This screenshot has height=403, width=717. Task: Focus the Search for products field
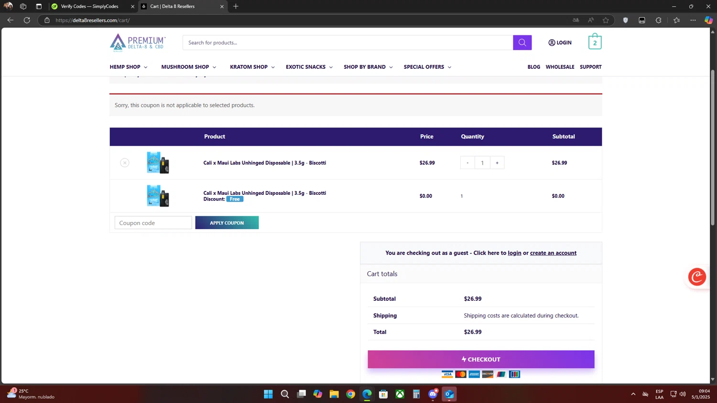(x=348, y=42)
